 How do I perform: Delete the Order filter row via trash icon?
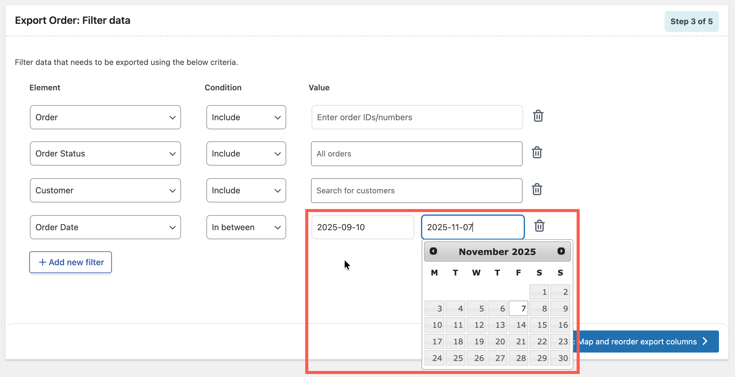[538, 116]
